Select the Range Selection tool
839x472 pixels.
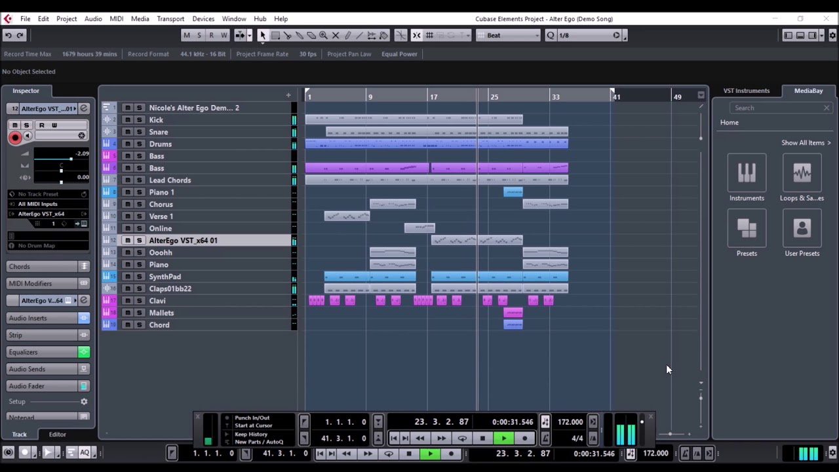point(275,35)
